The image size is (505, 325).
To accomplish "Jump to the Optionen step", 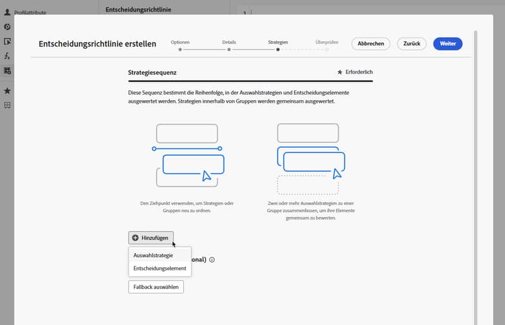I will (x=180, y=45).
